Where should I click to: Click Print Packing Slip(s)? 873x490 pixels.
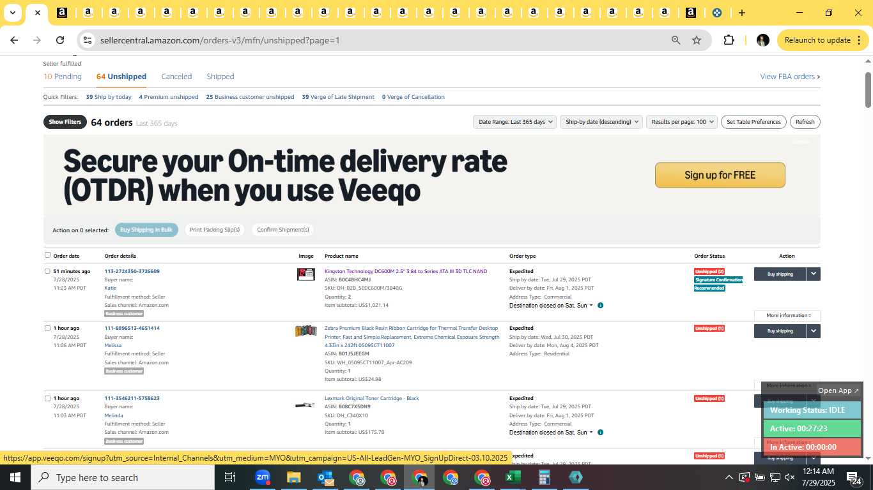(215, 230)
